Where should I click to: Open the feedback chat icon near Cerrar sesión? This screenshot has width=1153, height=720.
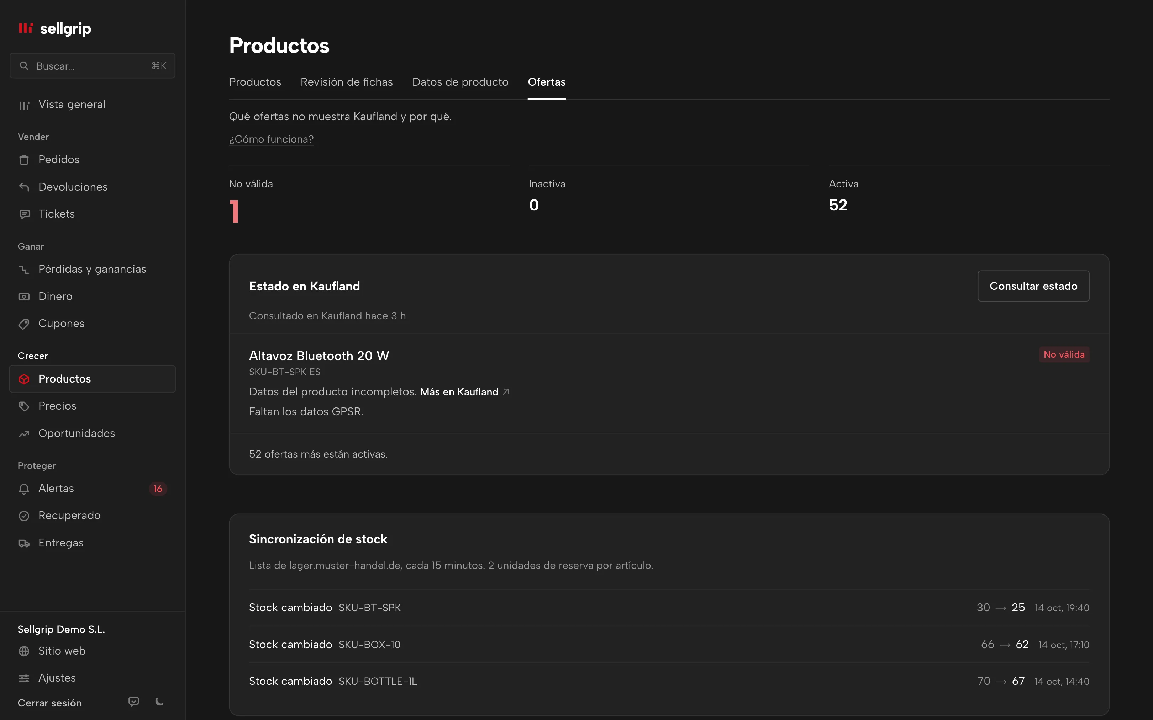pos(134,702)
